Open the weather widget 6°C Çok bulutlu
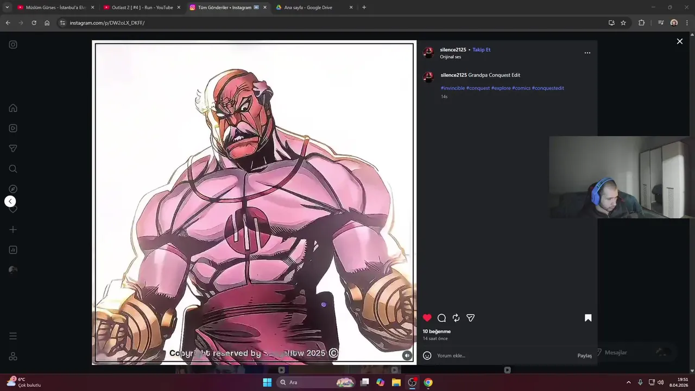The image size is (695, 391). point(24,382)
